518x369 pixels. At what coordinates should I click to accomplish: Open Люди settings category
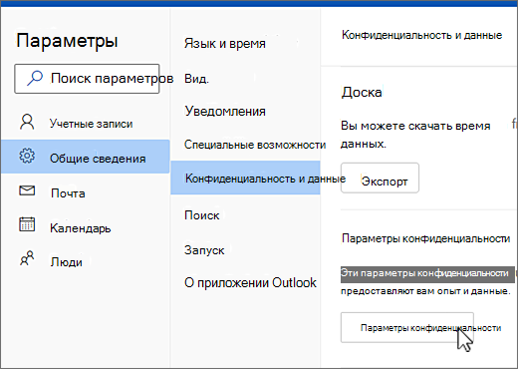pos(85,261)
